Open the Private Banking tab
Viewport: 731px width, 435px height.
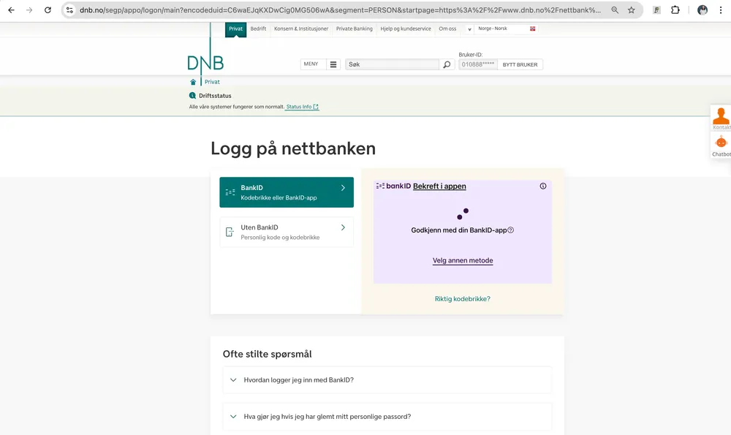click(355, 29)
